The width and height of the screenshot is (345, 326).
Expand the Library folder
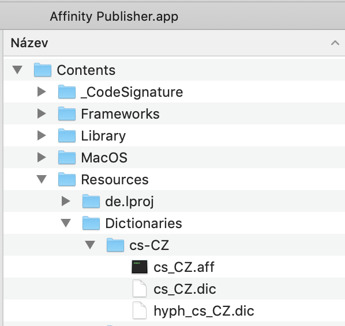point(42,135)
